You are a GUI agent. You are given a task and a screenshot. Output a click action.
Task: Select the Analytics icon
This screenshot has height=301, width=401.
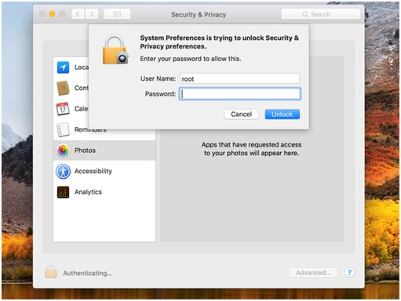(63, 192)
